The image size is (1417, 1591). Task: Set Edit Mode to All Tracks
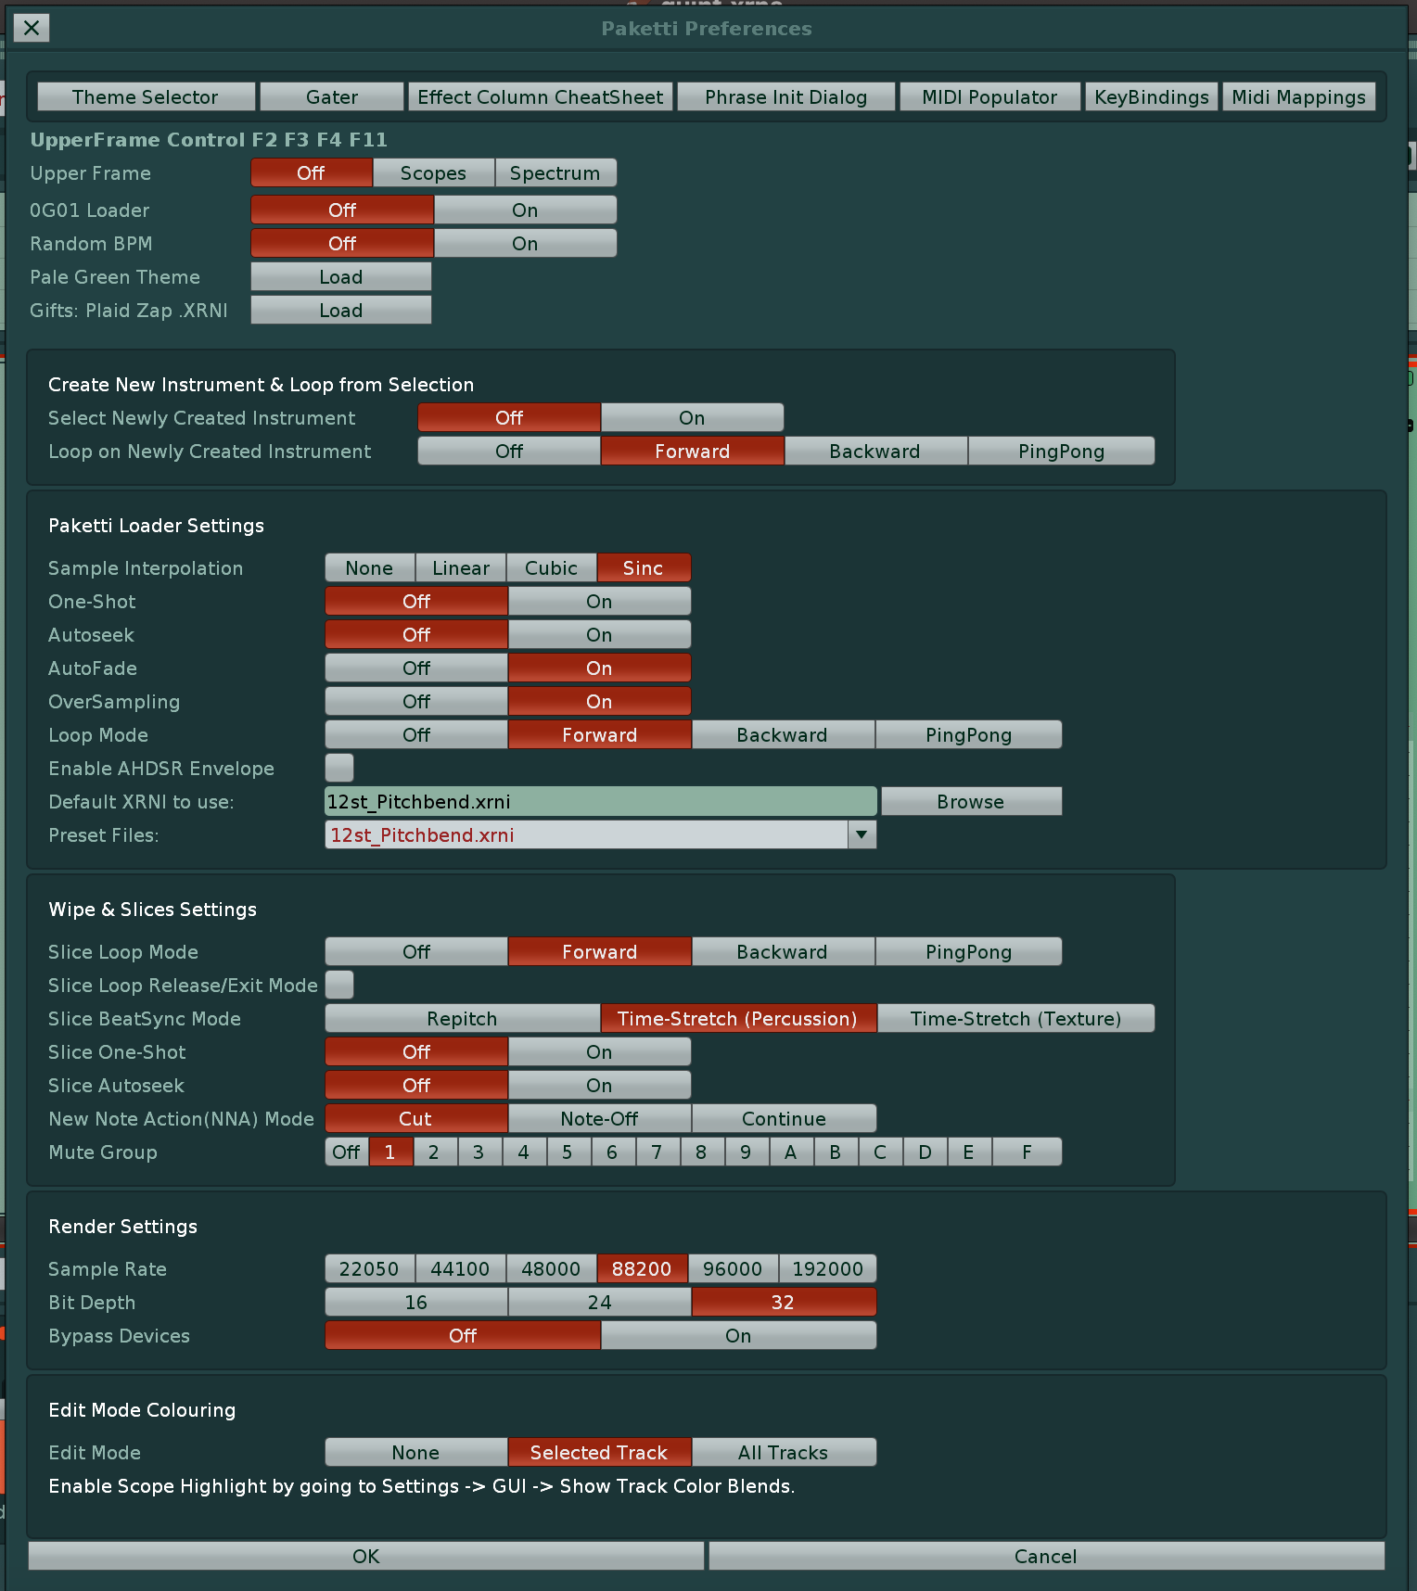tap(783, 1452)
